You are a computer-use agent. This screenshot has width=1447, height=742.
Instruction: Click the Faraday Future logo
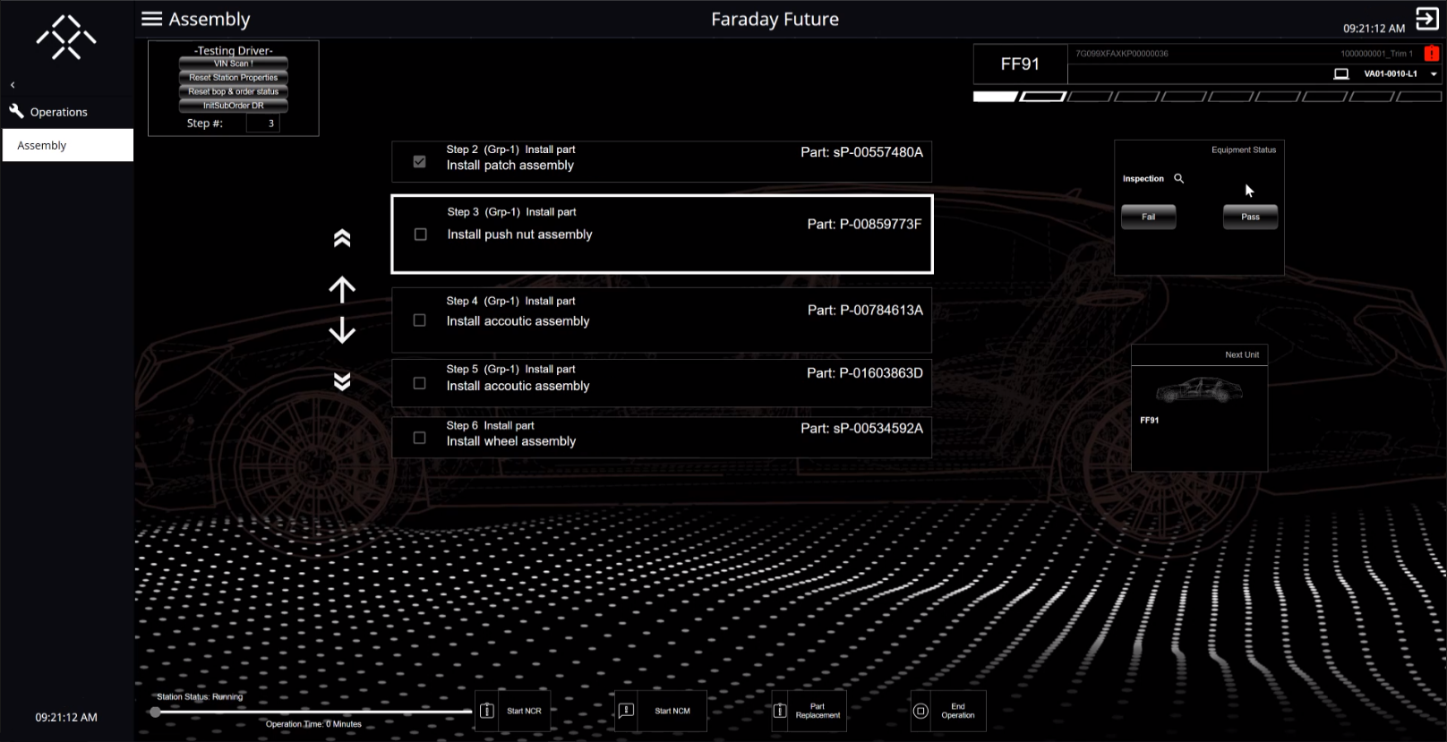pos(66,37)
